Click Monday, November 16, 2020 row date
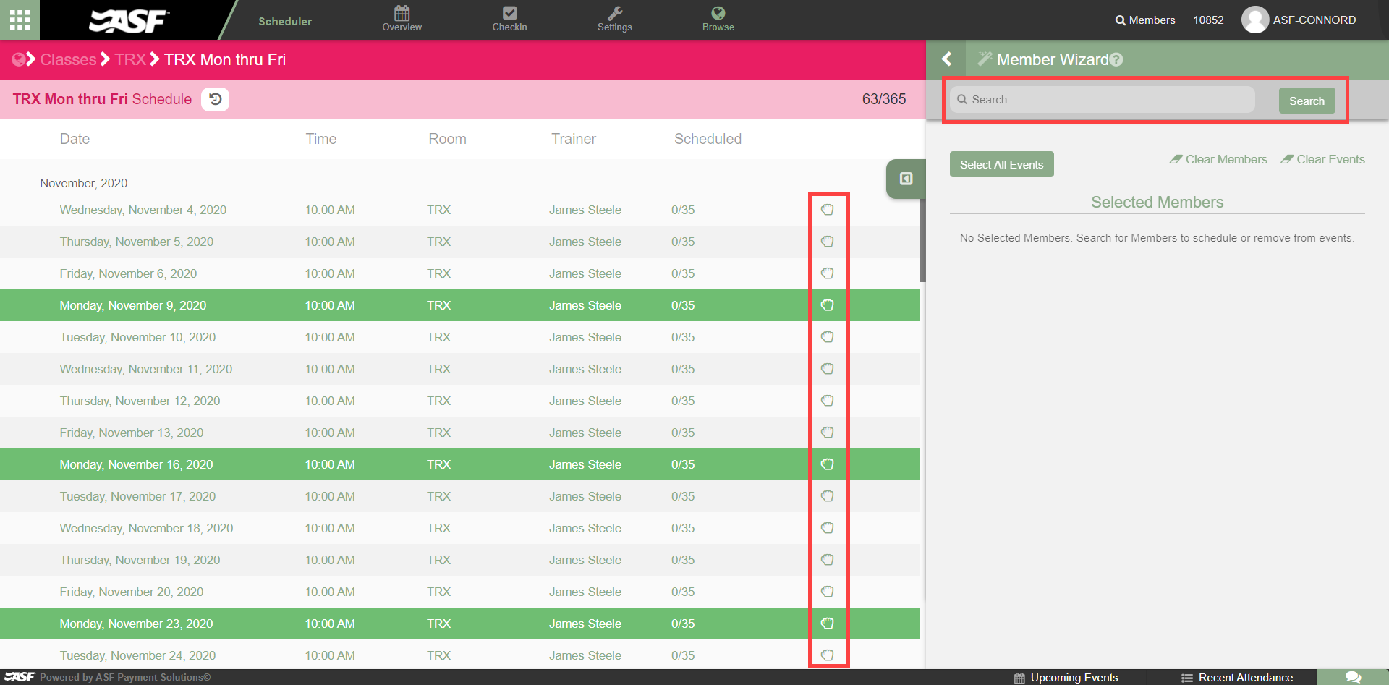Viewport: 1389px width, 685px height. pos(136,464)
